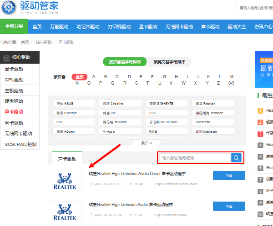Viewport: 273px width, 226px height.
Task: Click 下载 for Realtek High Definition Audio Driver
Action: (229, 176)
